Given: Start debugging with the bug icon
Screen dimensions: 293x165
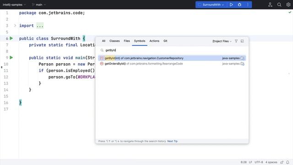Looking at the screenshot, I should pyautogui.click(x=239, y=5).
